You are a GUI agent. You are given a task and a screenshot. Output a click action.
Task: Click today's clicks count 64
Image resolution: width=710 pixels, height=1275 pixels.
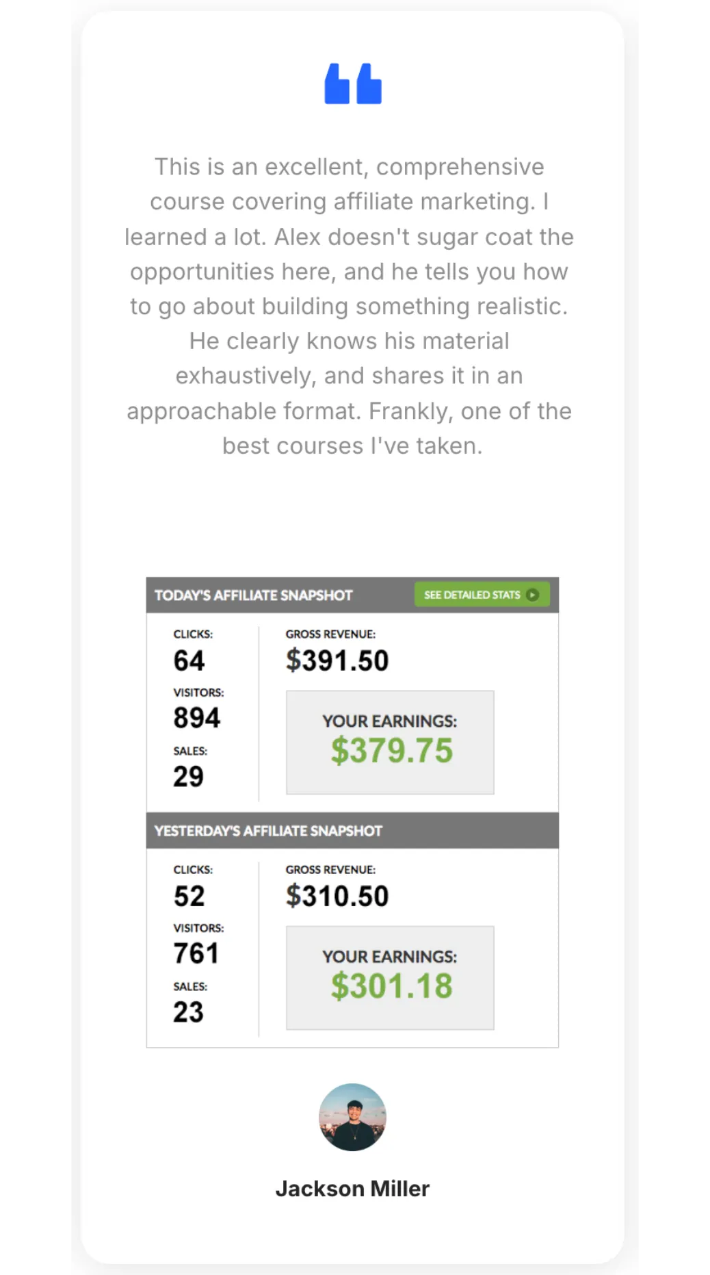189,660
